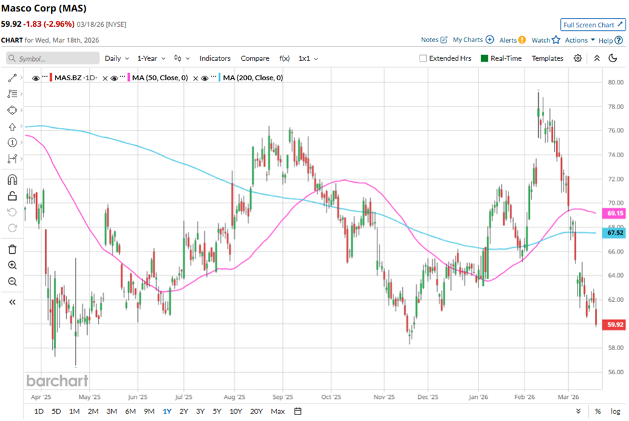Image resolution: width=629 pixels, height=421 pixels.
Task: Open the calendar date range picker
Action: point(298,411)
